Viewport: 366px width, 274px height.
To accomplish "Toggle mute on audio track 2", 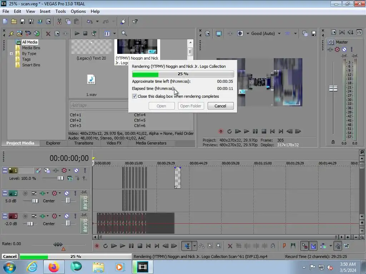I will pos(66,193).
